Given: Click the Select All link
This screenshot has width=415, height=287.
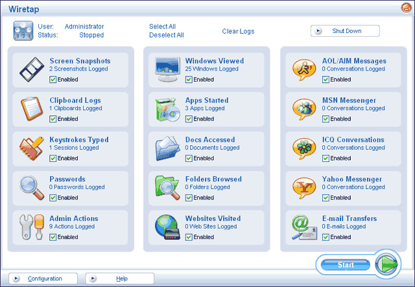Looking at the screenshot, I should tap(162, 27).
